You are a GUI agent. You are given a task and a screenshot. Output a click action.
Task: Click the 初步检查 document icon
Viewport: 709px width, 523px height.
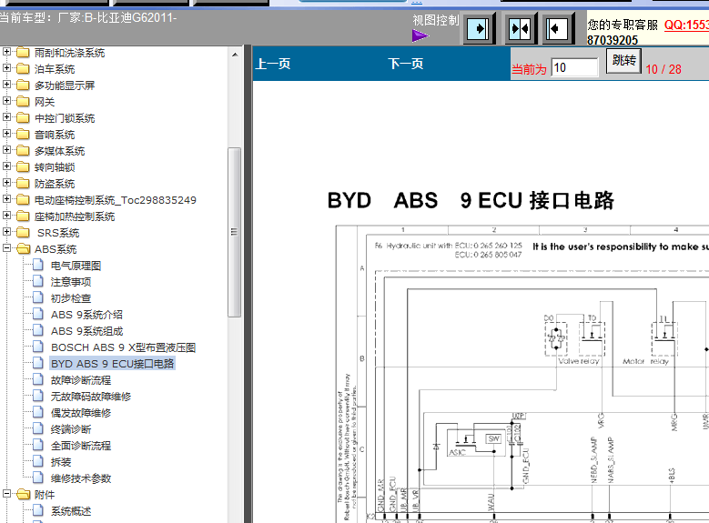(38, 297)
